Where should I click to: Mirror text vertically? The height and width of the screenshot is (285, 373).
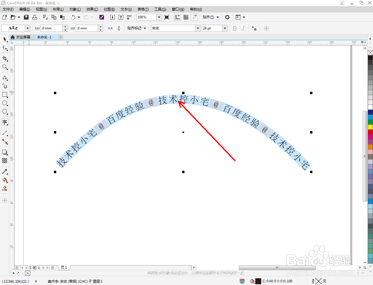pyautogui.click(x=119, y=28)
